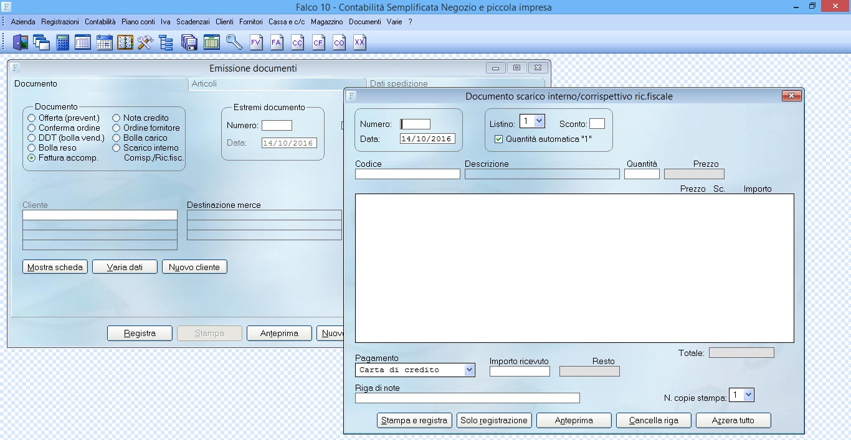851x440 pixels.
Task: Select the Offerta (prevent.) radio button
Action: coord(32,118)
